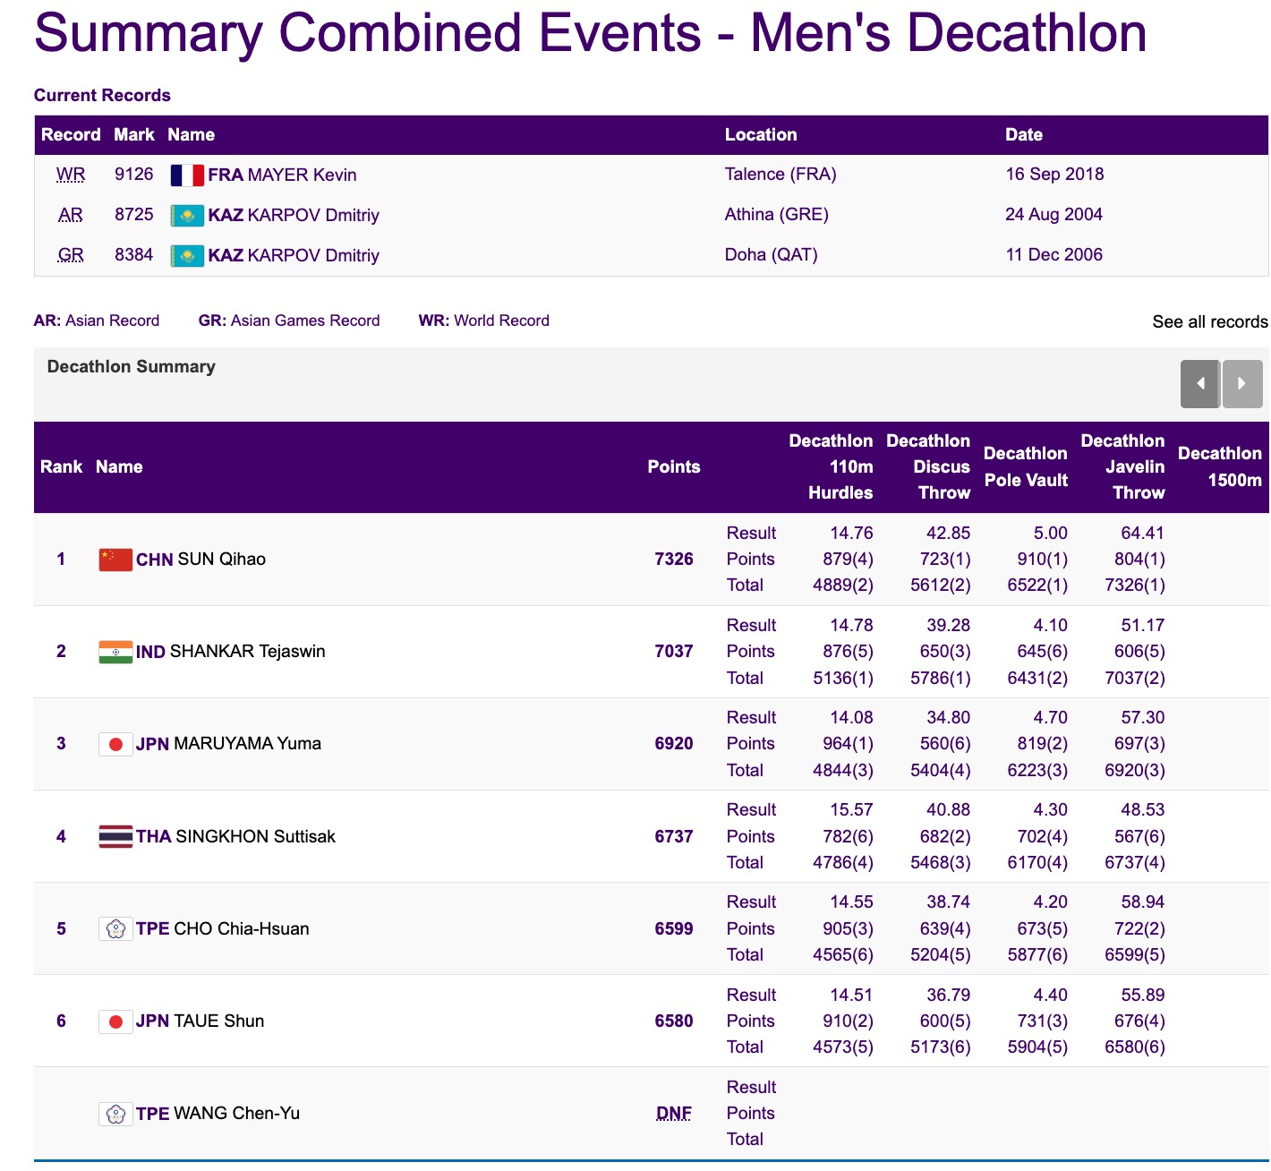Open the See all records link
Image resolution: width=1271 pixels, height=1171 pixels.
click(x=1209, y=322)
